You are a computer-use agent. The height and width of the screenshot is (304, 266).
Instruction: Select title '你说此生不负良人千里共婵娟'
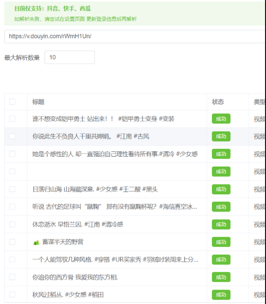91,136
